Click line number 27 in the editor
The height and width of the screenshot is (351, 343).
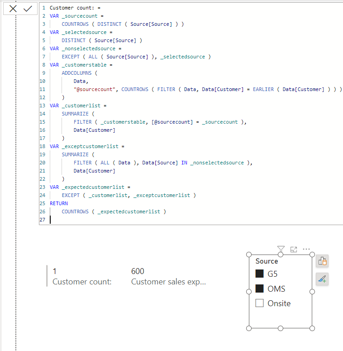[x=42, y=220]
